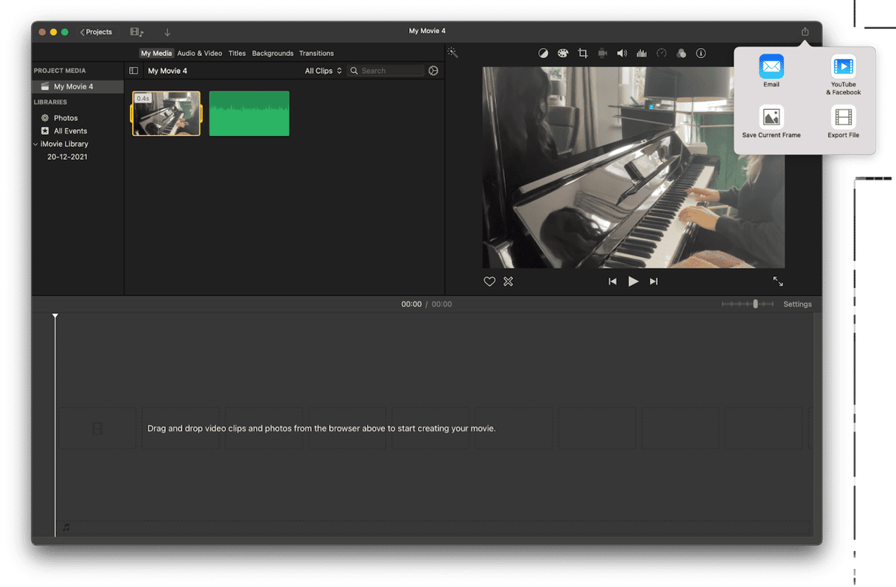Image resolution: width=896 pixels, height=587 pixels.
Task: Mark the selected clip as Favorite
Action: pyautogui.click(x=489, y=281)
